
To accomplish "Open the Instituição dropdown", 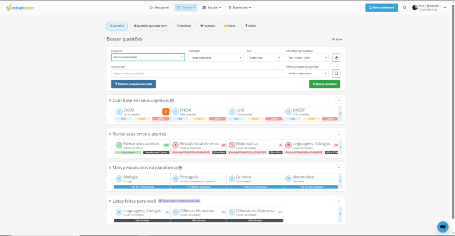I will pyautogui.click(x=216, y=57).
